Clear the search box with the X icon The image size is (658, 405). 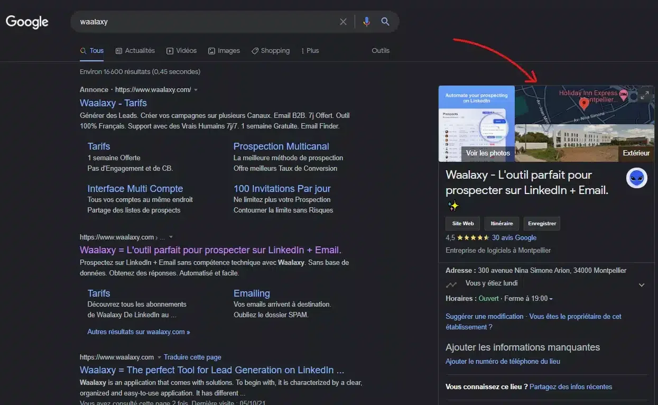click(x=343, y=22)
